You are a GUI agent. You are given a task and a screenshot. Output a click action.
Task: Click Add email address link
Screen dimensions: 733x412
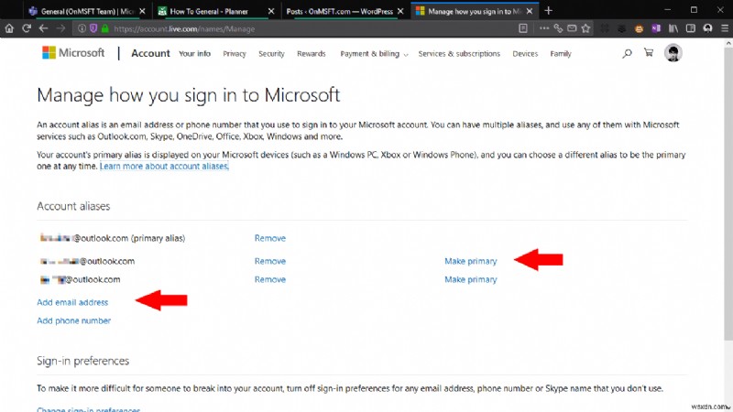(72, 302)
